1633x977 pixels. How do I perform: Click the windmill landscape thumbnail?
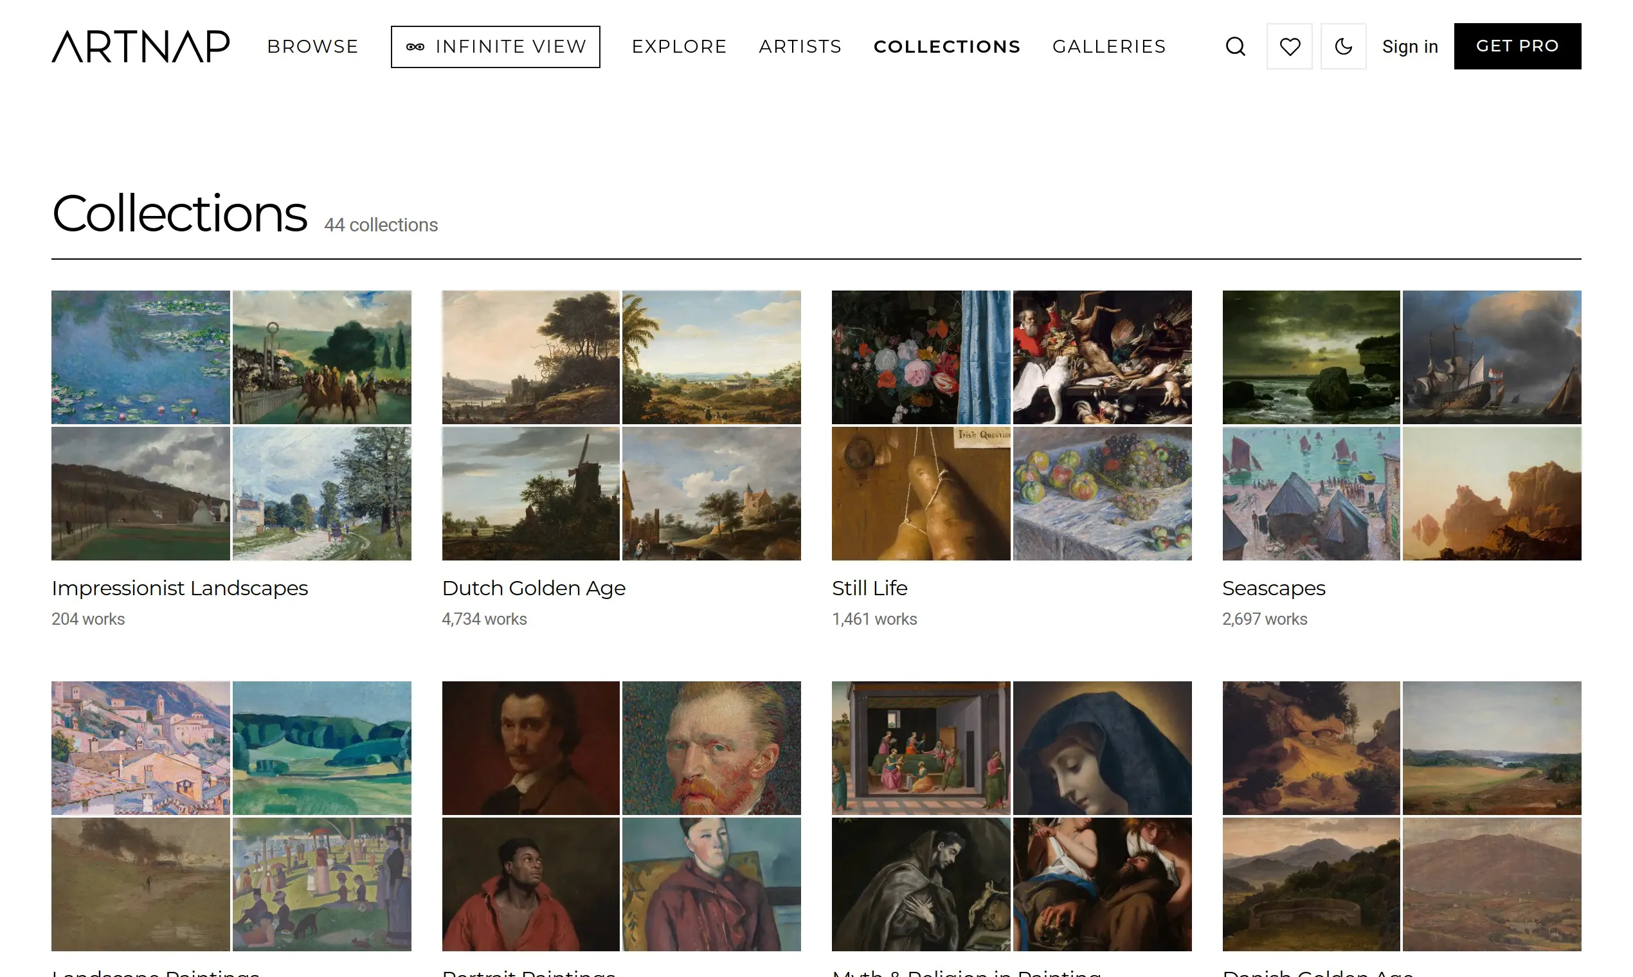[x=531, y=494]
